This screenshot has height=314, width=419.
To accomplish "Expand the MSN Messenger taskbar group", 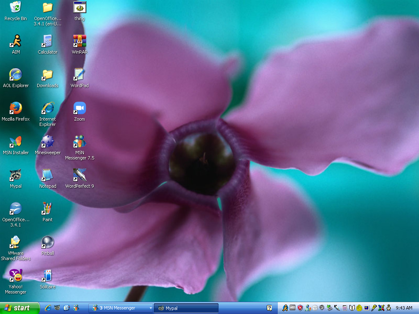I will [121, 308].
